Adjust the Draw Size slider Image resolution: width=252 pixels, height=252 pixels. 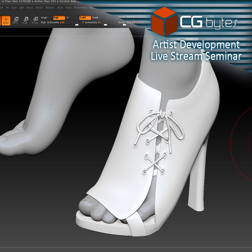[x=127, y=23]
